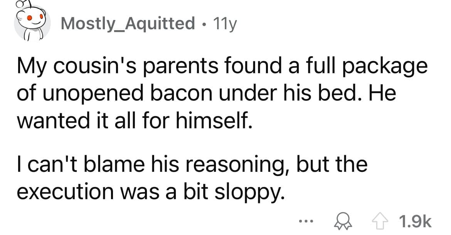Screen dimensions: 451x235
Task: Click the 11y comment timestamp
Action: point(223,24)
